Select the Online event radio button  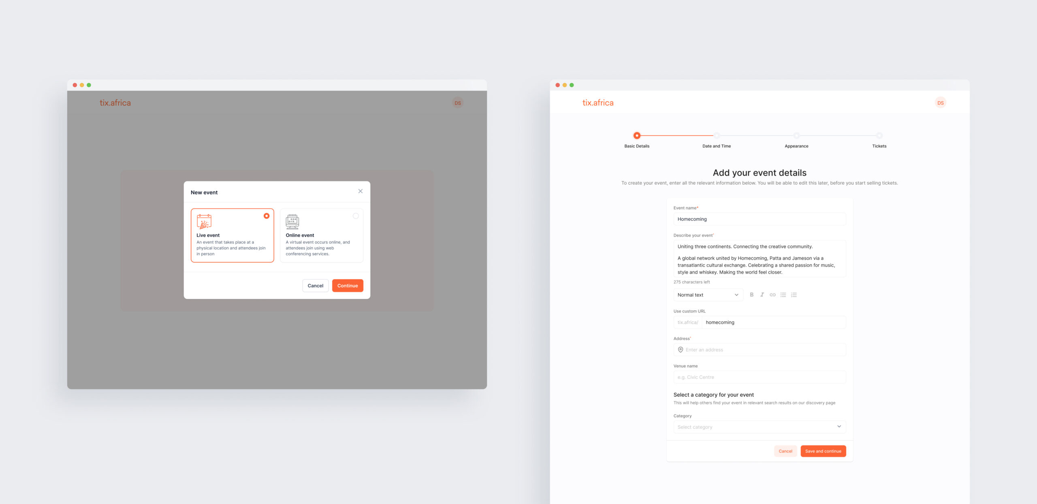356,216
